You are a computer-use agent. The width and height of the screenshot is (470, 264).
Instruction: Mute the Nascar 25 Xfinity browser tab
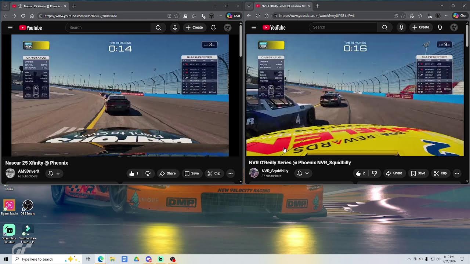(x=20, y=6)
